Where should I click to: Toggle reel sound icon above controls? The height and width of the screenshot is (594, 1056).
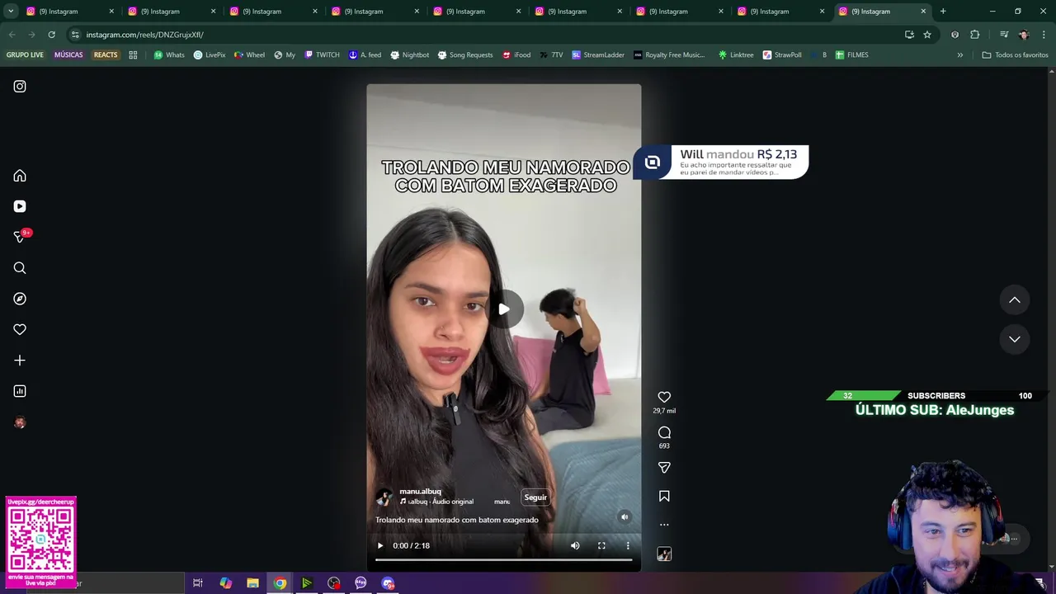click(x=625, y=517)
